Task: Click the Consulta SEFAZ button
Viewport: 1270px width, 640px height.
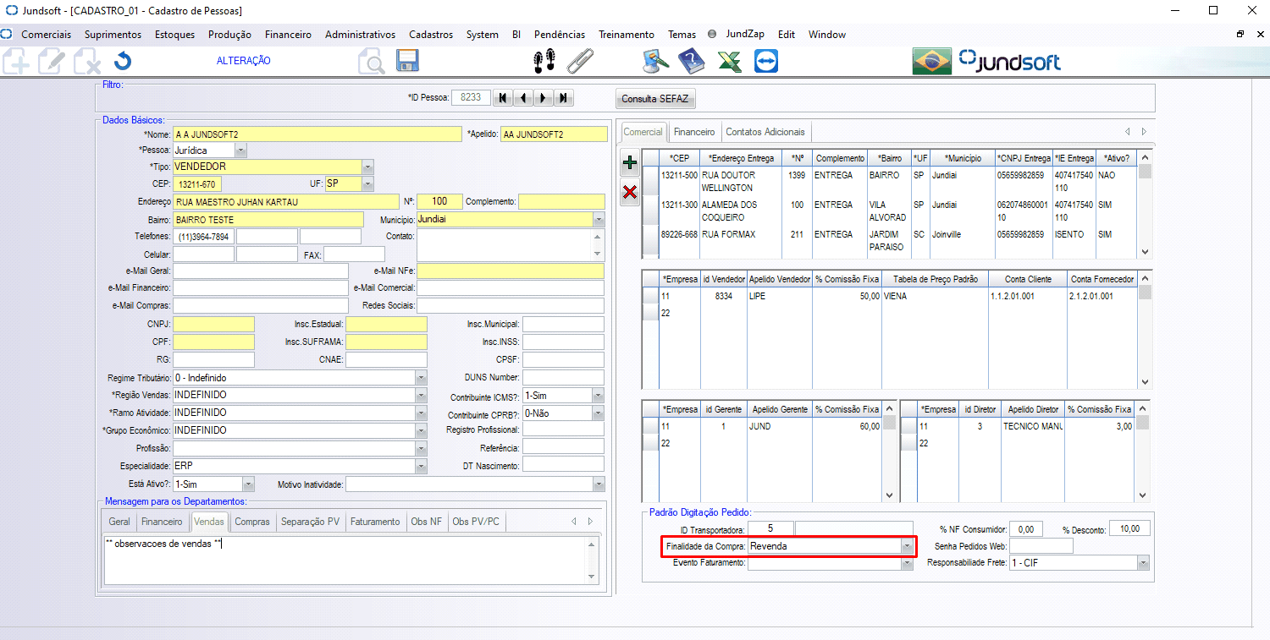Action: pos(656,99)
